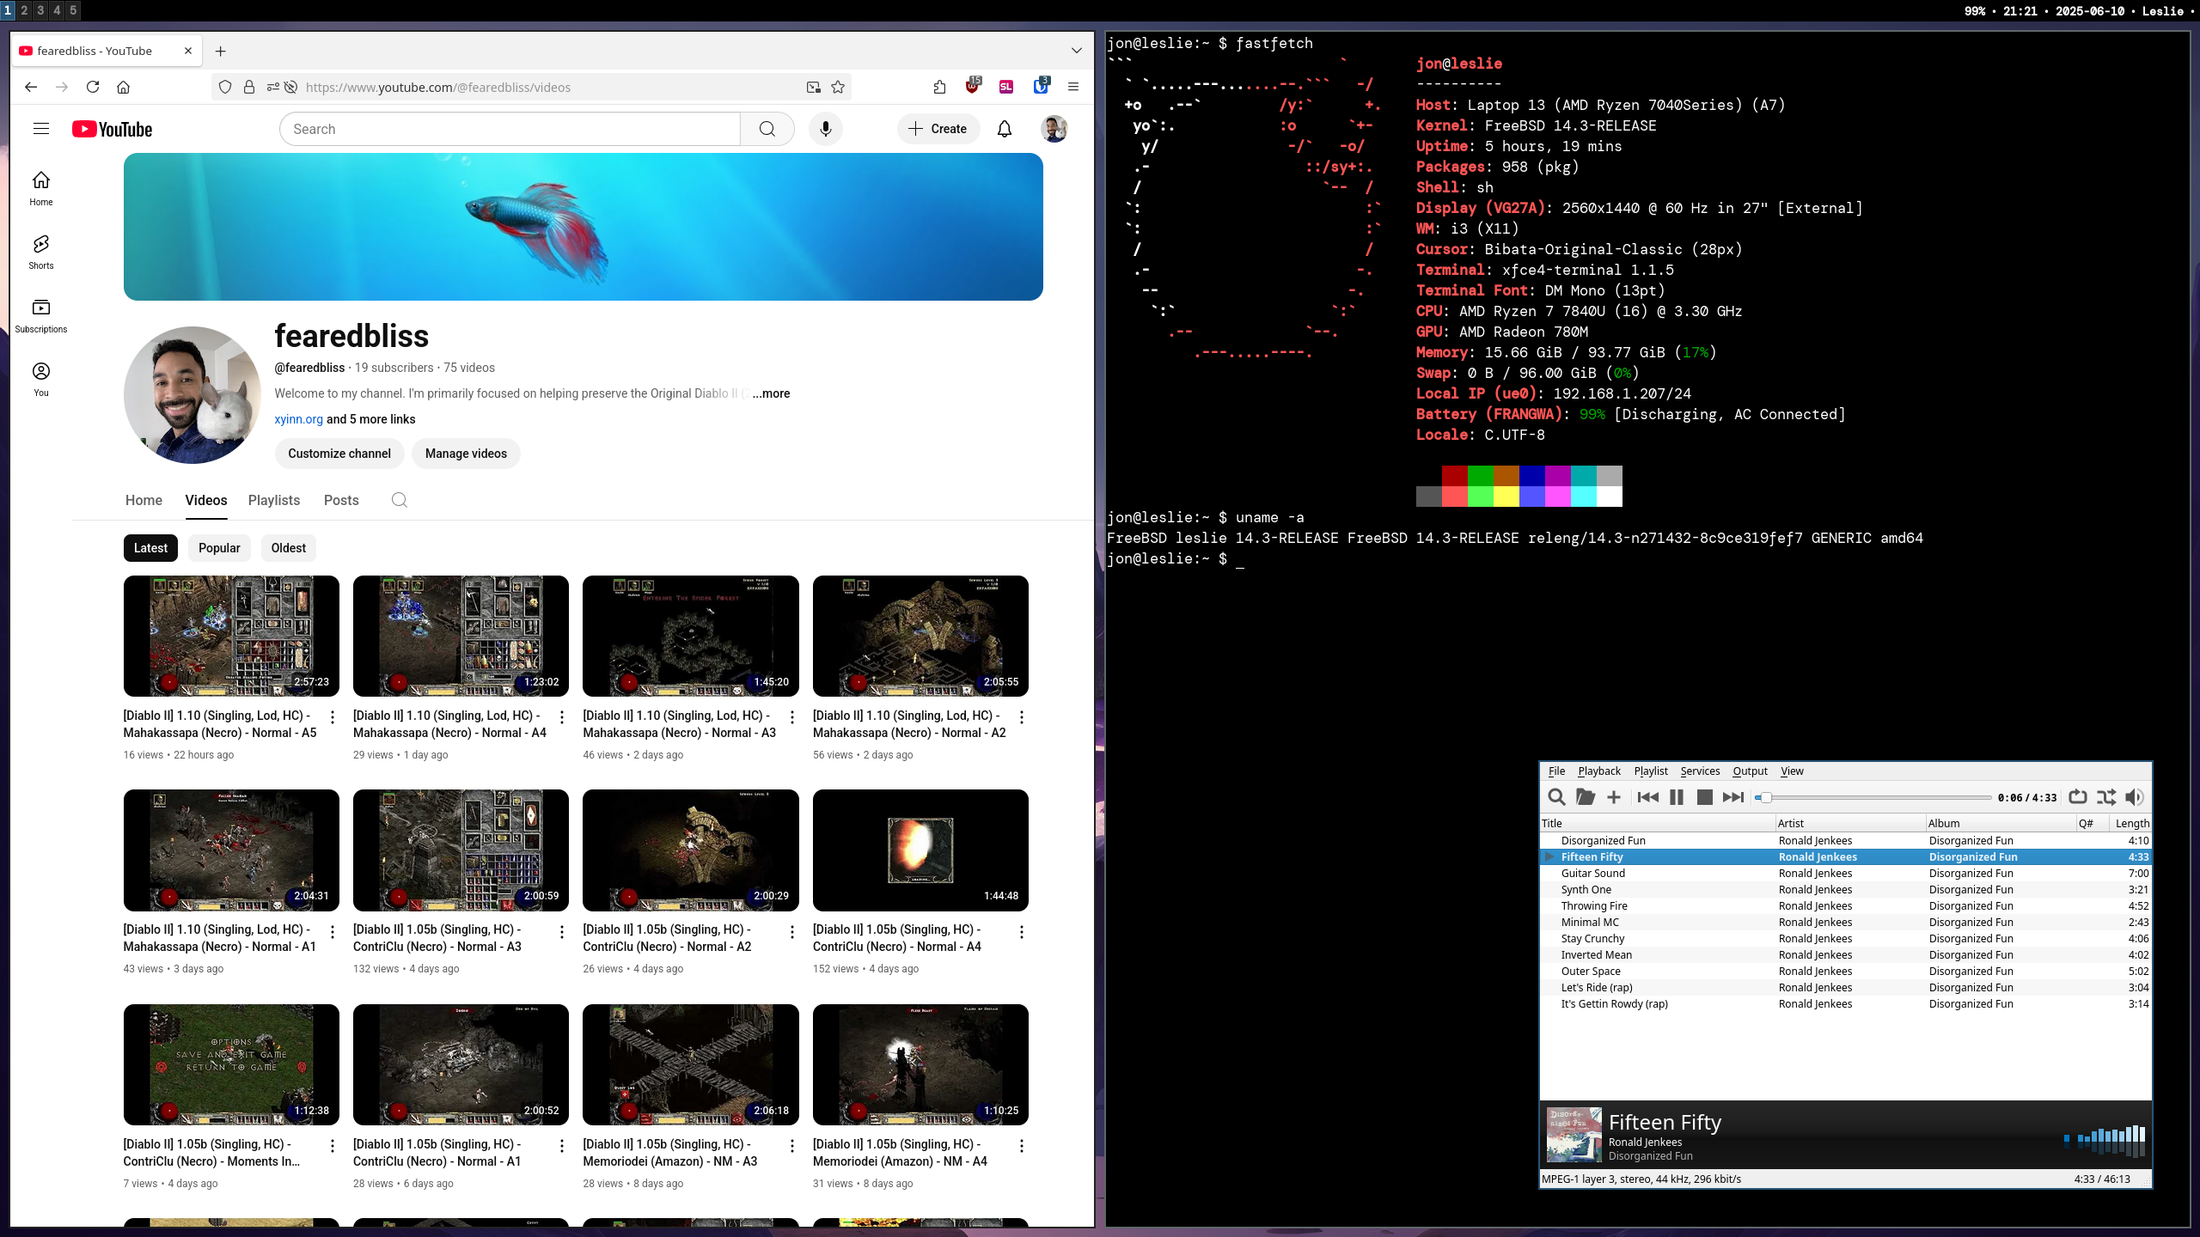Image resolution: width=2200 pixels, height=1237 pixels.
Task: Skip to previous track in Audacious
Action: click(x=1648, y=797)
